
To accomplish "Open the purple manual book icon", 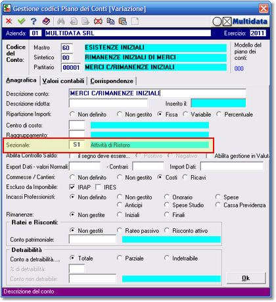I will click(x=46, y=21).
